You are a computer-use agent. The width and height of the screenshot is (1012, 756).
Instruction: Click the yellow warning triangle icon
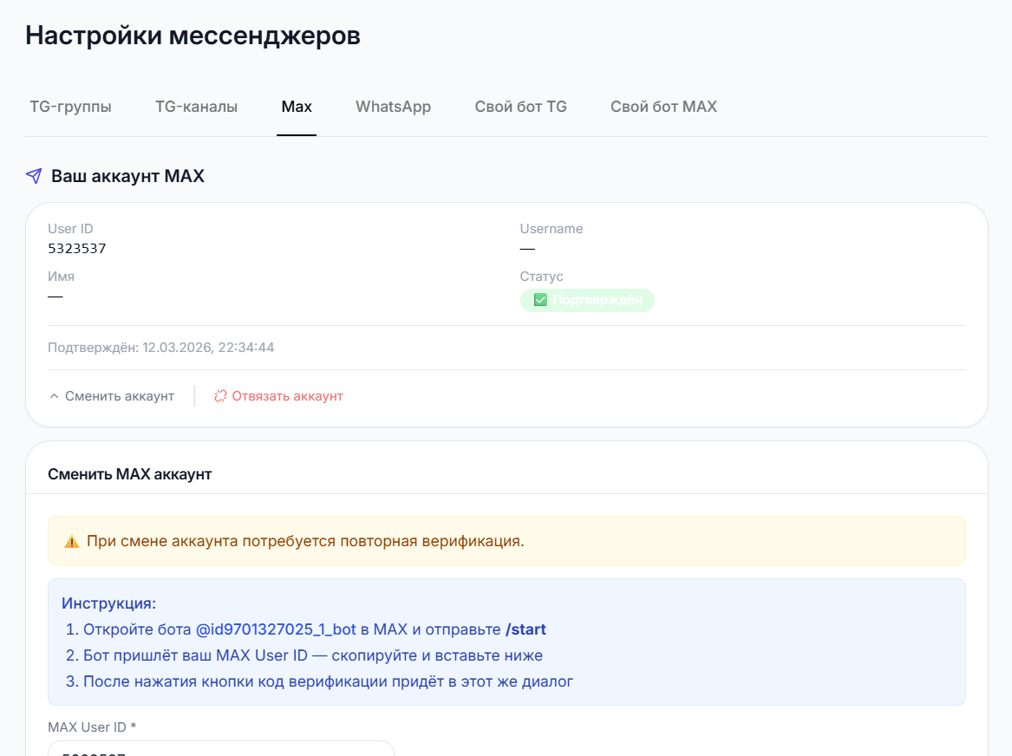click(72, 541)
